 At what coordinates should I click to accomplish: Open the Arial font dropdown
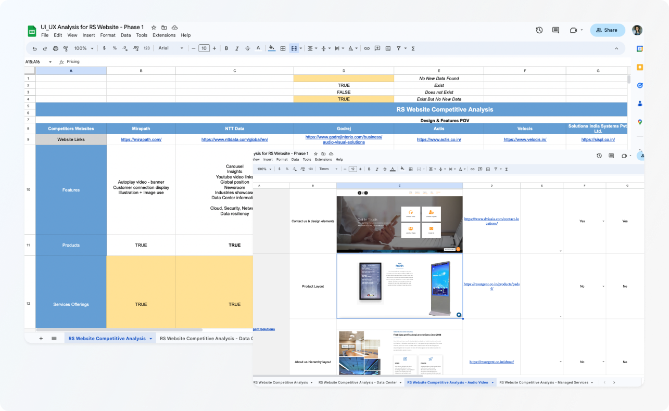(171, 48)
